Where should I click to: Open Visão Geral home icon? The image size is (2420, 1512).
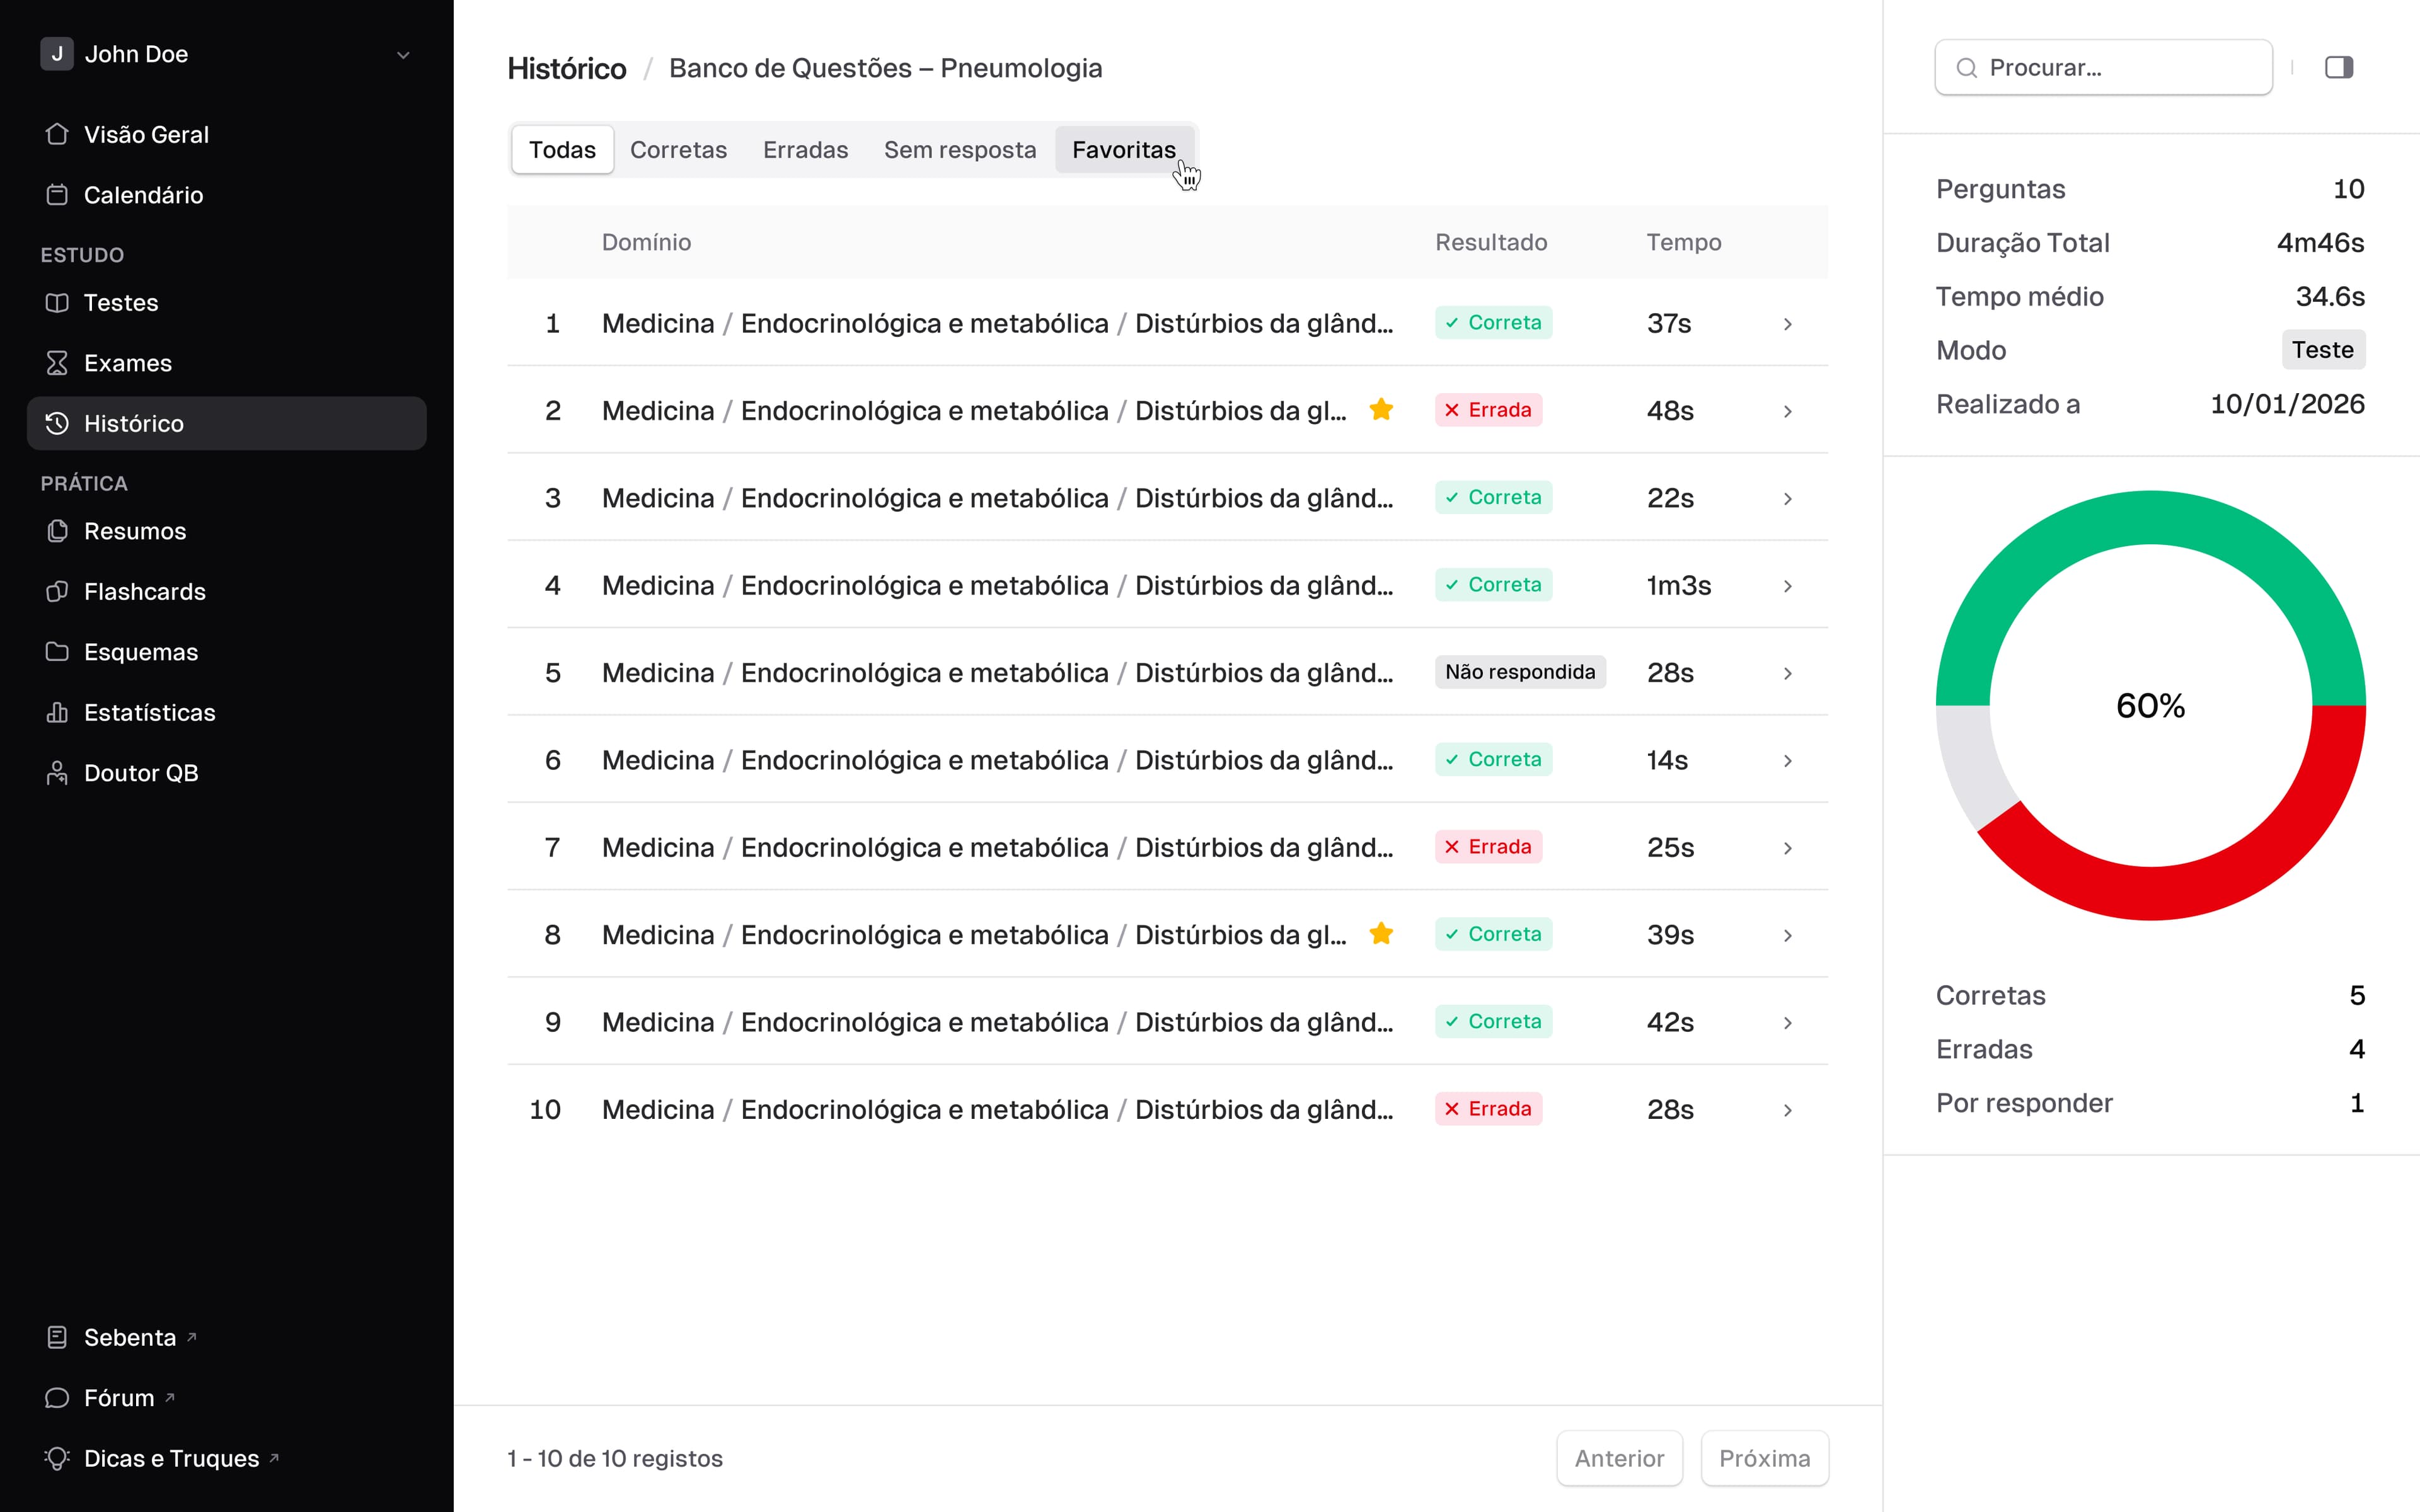click(57, 134)
